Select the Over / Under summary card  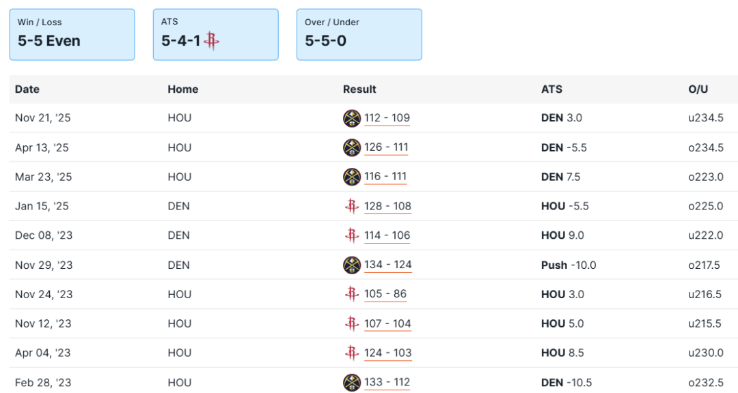[x=359, y=34]
